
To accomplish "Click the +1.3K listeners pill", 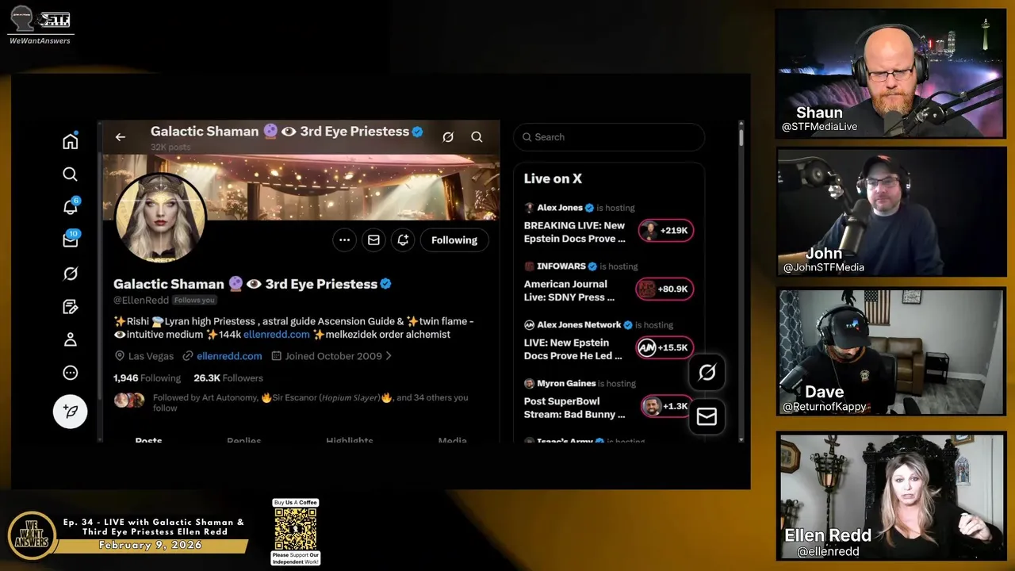I will pyautogui.click(x=667, y=406).
